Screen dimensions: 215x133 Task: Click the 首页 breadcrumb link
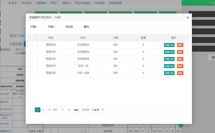[14, 3]
